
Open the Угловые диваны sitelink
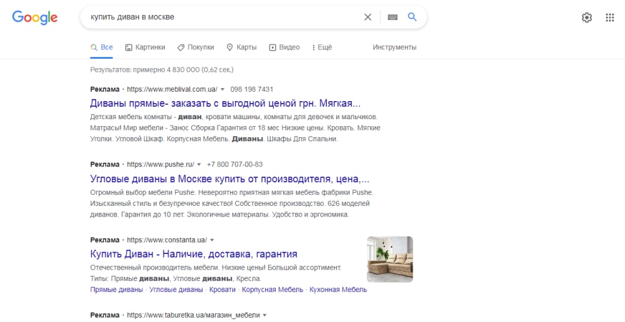pyautogui.click(x=176, y=290)
